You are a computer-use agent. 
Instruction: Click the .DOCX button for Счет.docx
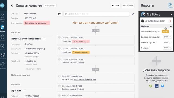tap(166, 48)
